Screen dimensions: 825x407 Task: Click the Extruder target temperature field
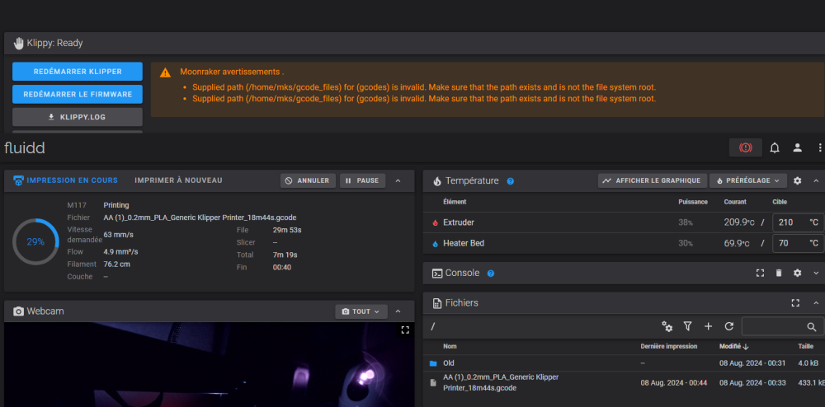coord(798,222)
